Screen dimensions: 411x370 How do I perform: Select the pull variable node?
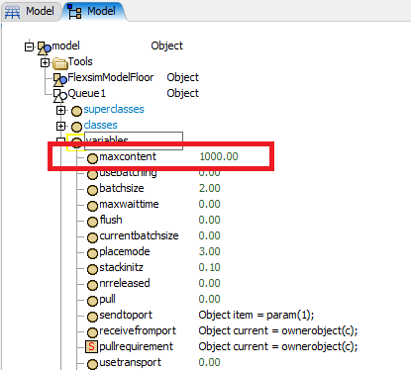[108, 299]
